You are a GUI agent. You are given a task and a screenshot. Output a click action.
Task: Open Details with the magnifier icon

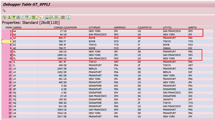click(x=4, y=17)
